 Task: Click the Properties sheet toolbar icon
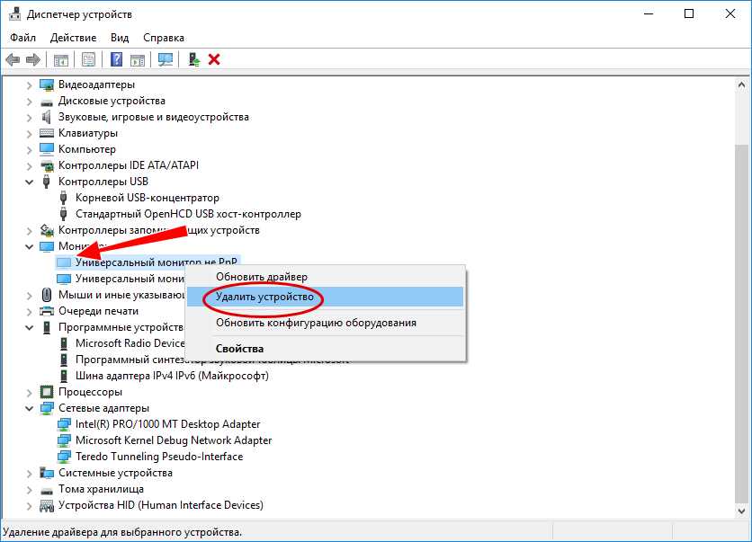[x=88, y=60]
